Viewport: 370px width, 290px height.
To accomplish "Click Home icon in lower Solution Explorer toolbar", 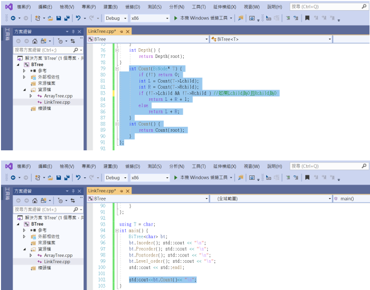I will pyautogui.click(x=35, y=201).
